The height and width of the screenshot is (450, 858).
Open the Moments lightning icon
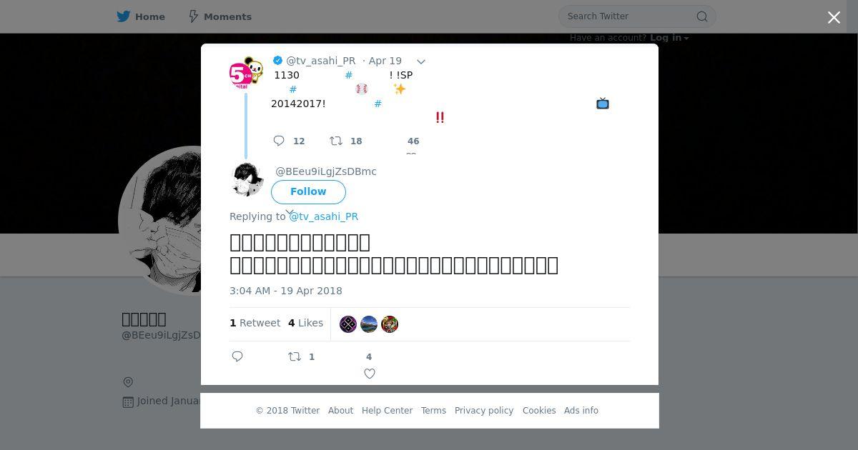[193, 16]
